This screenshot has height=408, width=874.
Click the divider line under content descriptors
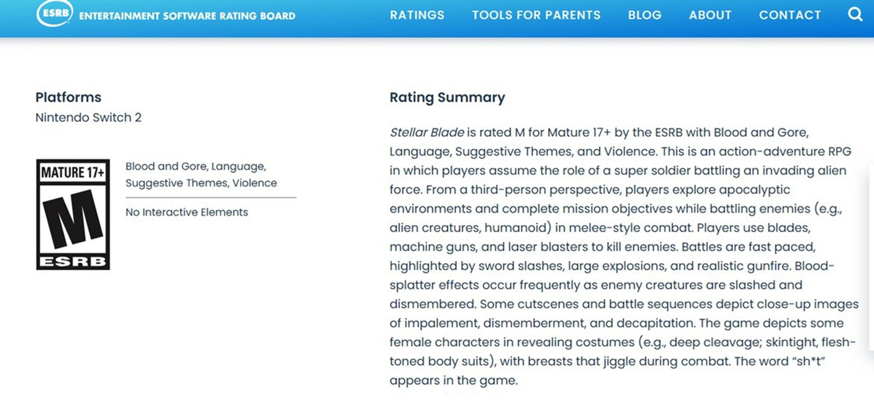click(211, 198)
